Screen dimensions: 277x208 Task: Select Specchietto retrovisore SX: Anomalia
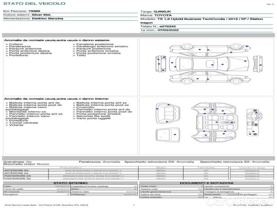tap(235, 162)
